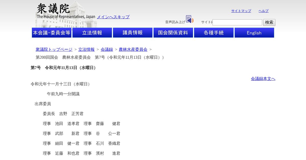Open the 立法情報 menu tab
This screenshot has height=160, width=306.
tap(92, 33)
